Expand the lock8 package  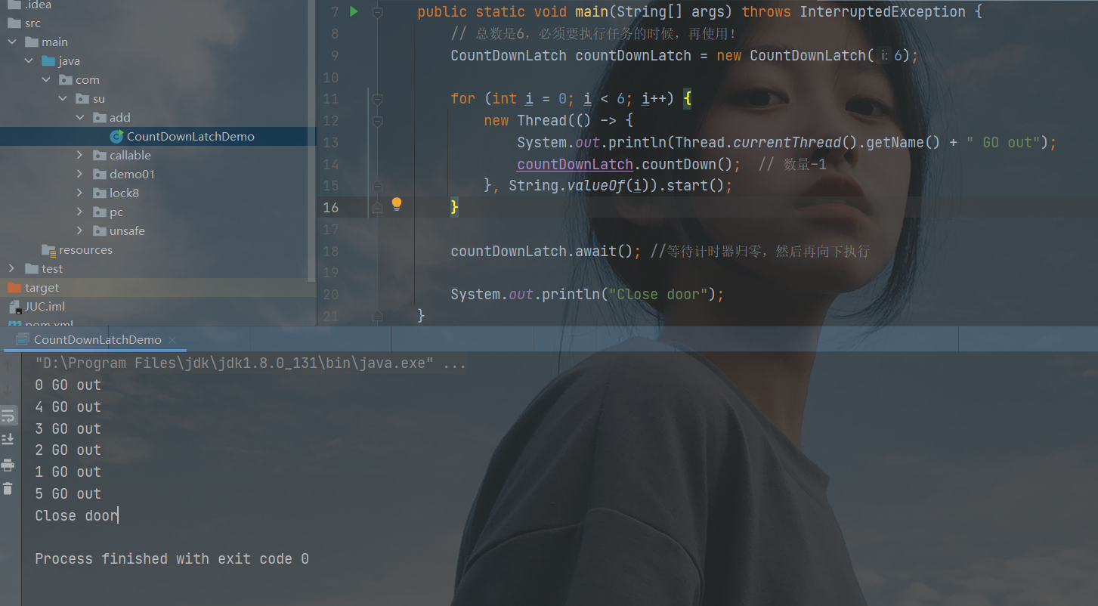coord(80,193)
